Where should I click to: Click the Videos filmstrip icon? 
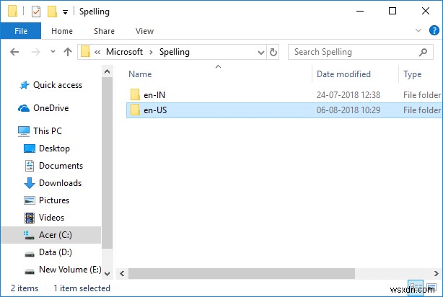(x=30, y=218)
